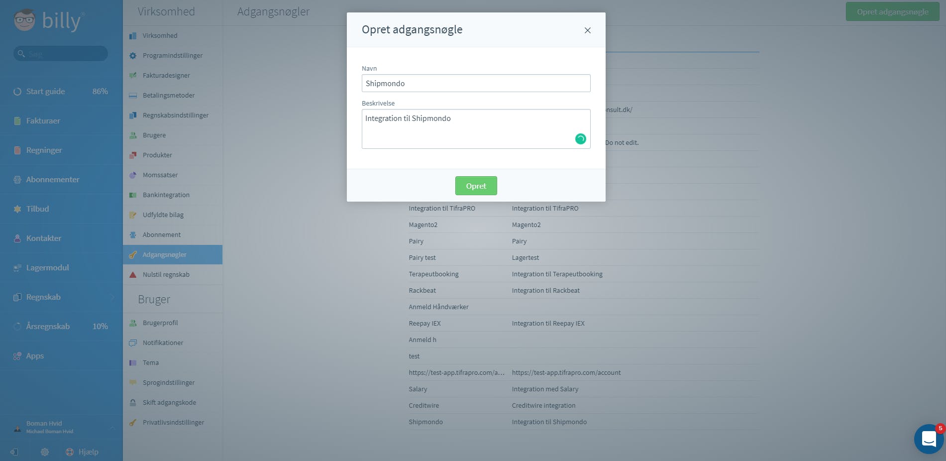
Task: Click the 'test' key row
Action: click(584, 356)
